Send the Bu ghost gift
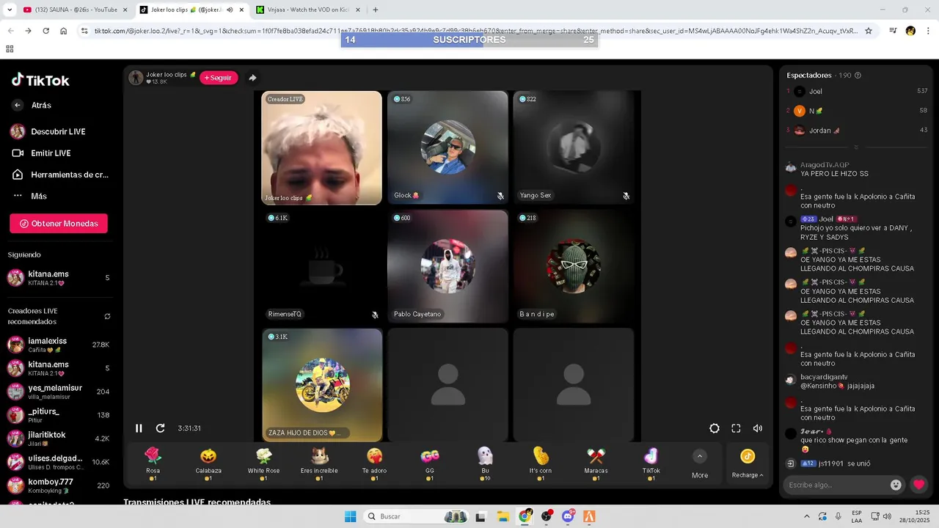This screenshot has width=939, height=528. 485,456
